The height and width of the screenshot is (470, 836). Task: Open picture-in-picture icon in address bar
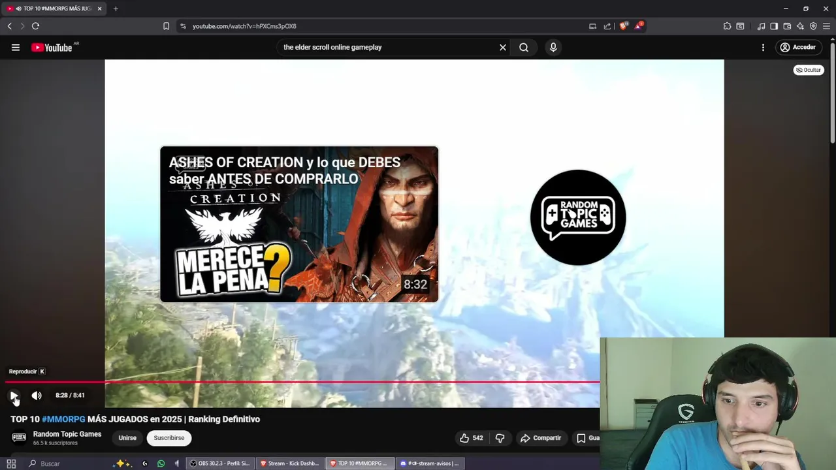pos(592,26)
